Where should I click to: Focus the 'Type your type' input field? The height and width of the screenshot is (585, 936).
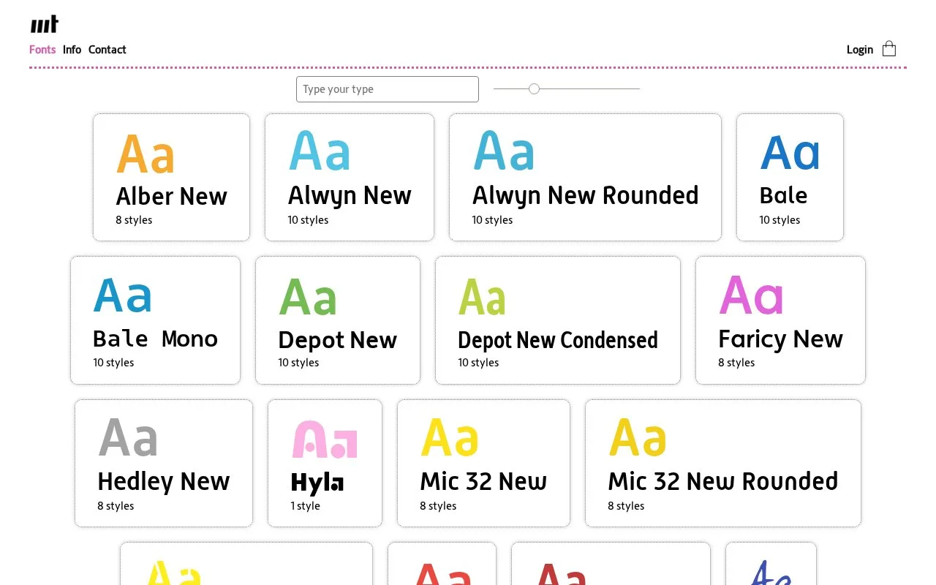[x=388, y=89]
